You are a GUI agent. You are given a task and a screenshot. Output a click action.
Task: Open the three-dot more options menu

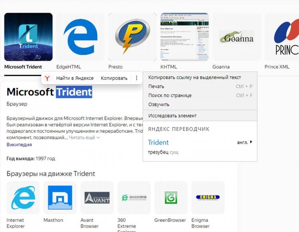tap(136, 78)
